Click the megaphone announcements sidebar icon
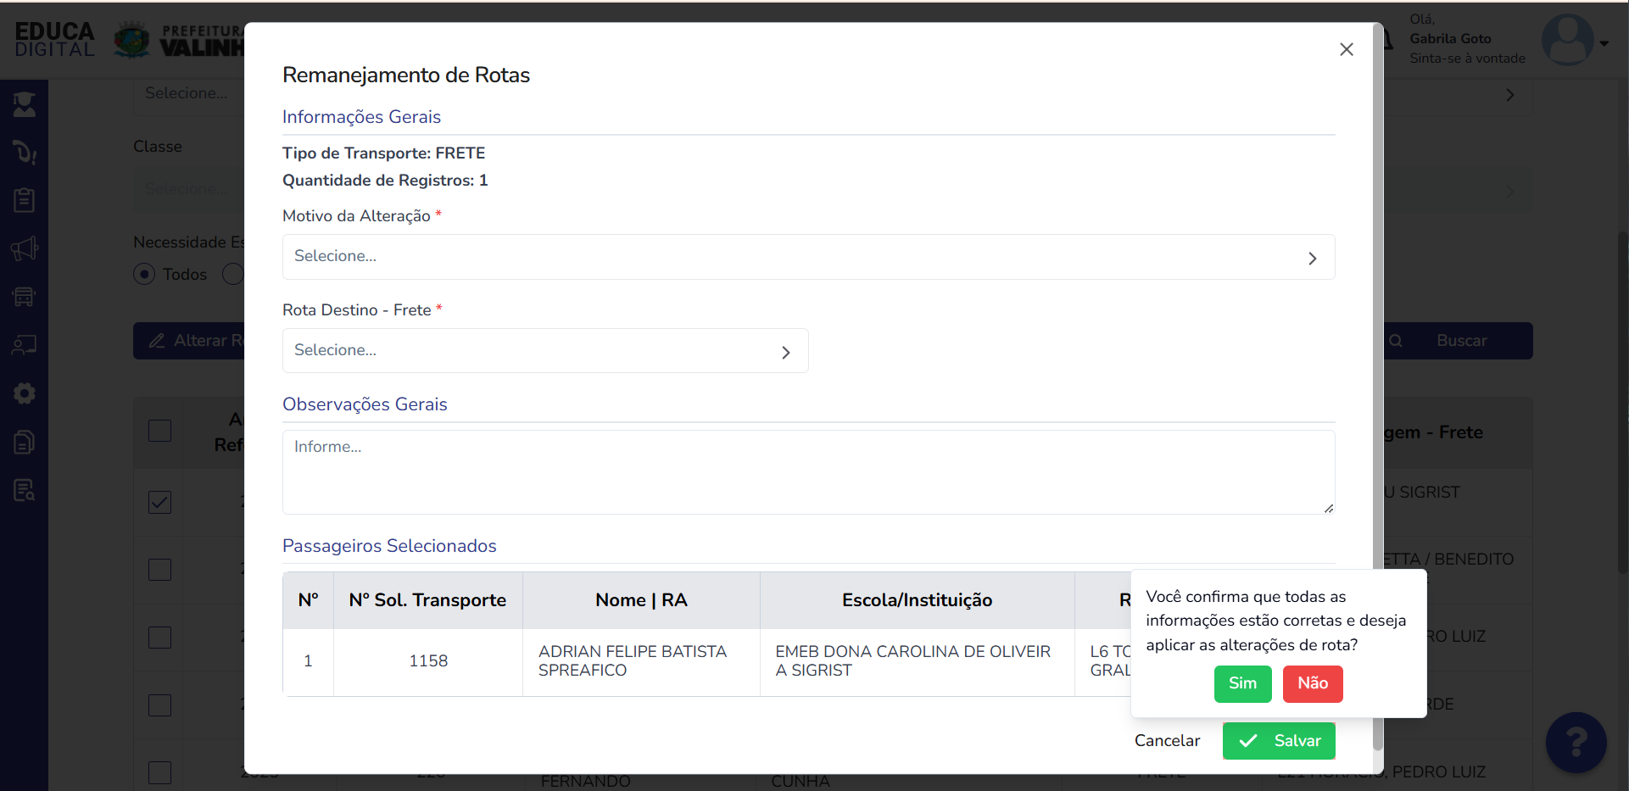The width and height of the screenshot is (1629, 791). [24, 248]
